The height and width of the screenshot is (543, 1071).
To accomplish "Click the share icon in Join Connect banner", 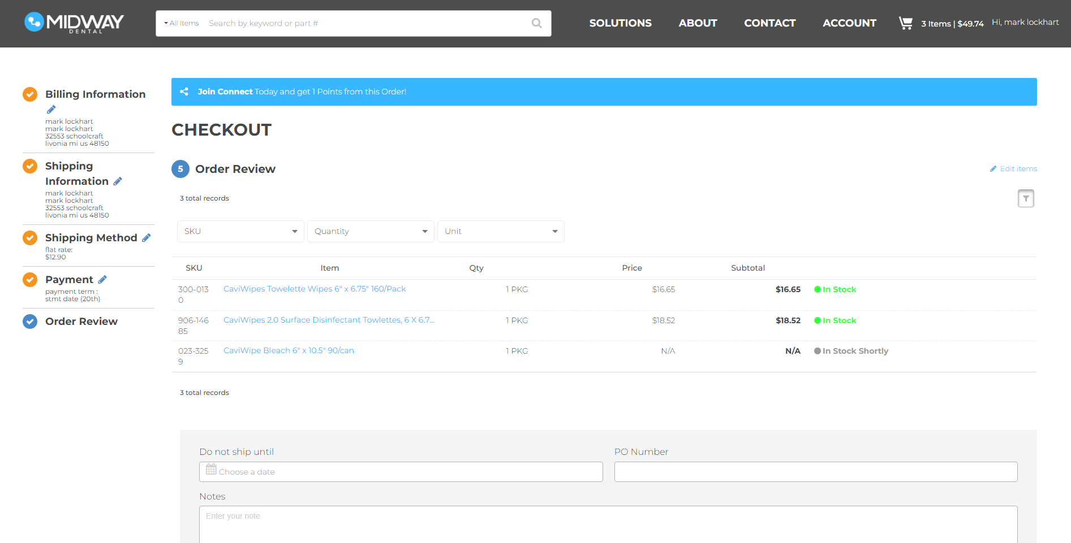I will coord(184,92).
